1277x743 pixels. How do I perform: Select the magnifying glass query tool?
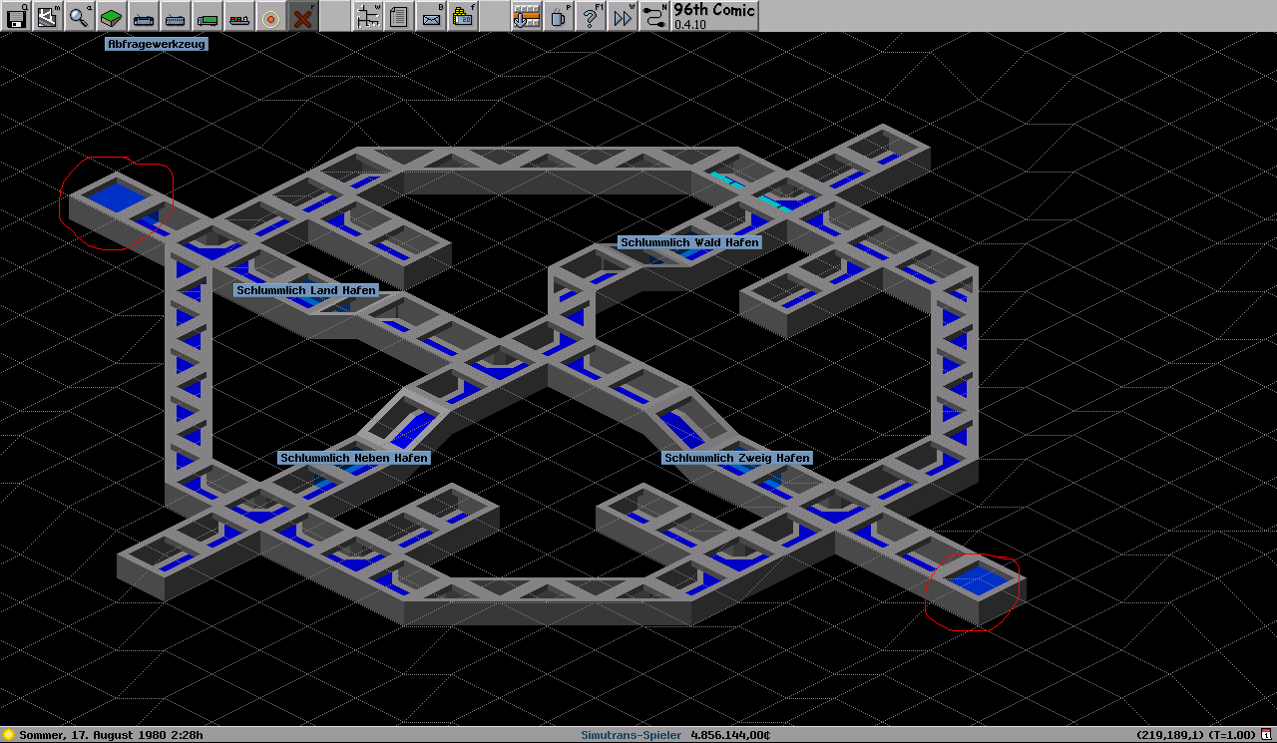click(x=80, y=16)
